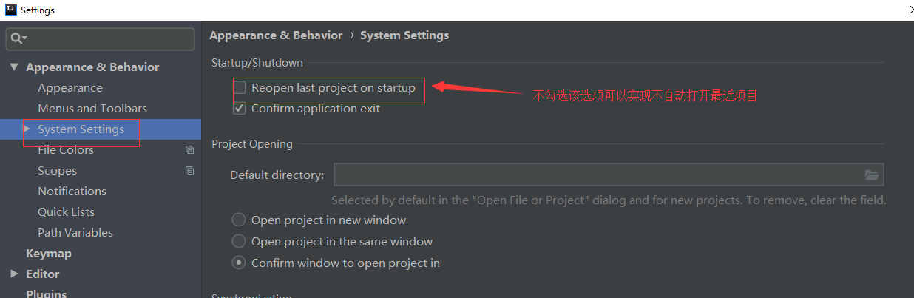This screenshot has width=914, height=298.
Task: Click the folder browse icon for Default directory
Action: (x=872, y=175)
